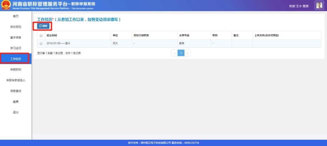Viewport: 327px width, 146px height.
Task: Select 工作经历 in the sidebar
Action: click(x=16, y=59)
